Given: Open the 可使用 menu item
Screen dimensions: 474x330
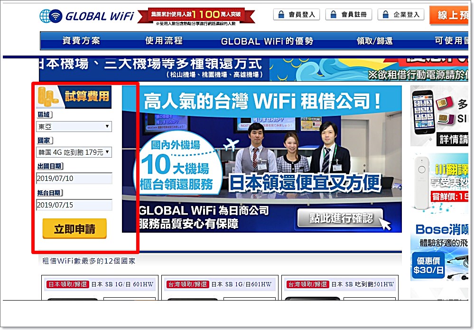Looking at the screenshot, I should pos(451,41).
